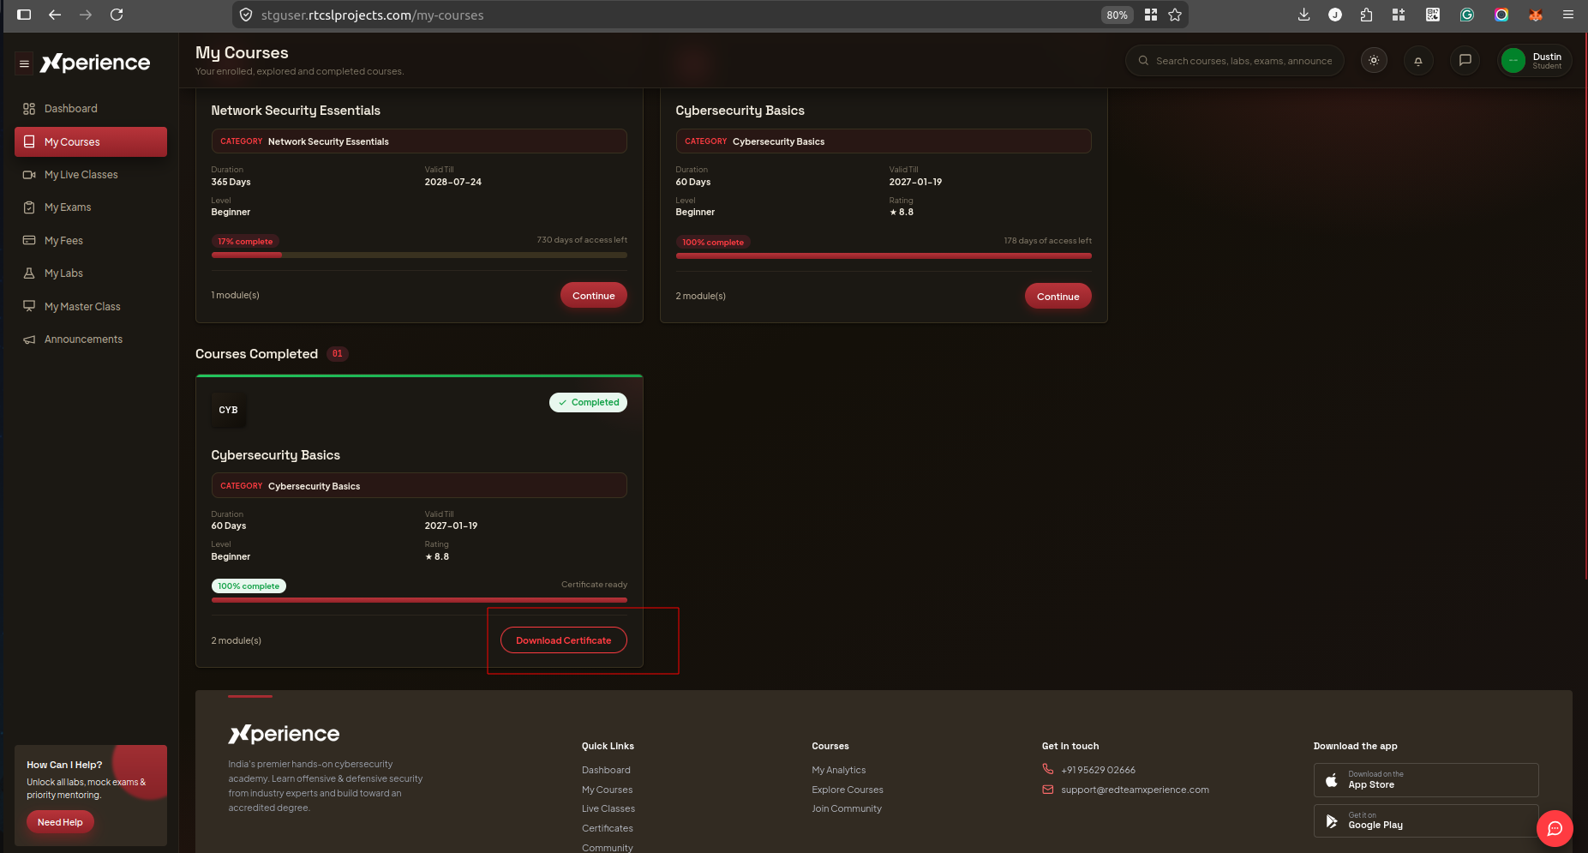1588x853 pixels.
Task: Open My Fees in sidebar
Action: (91, 241)
